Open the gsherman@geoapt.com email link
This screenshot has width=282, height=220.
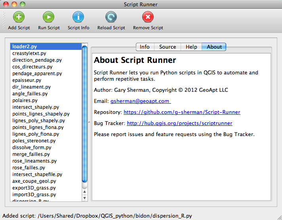[140, 101]
